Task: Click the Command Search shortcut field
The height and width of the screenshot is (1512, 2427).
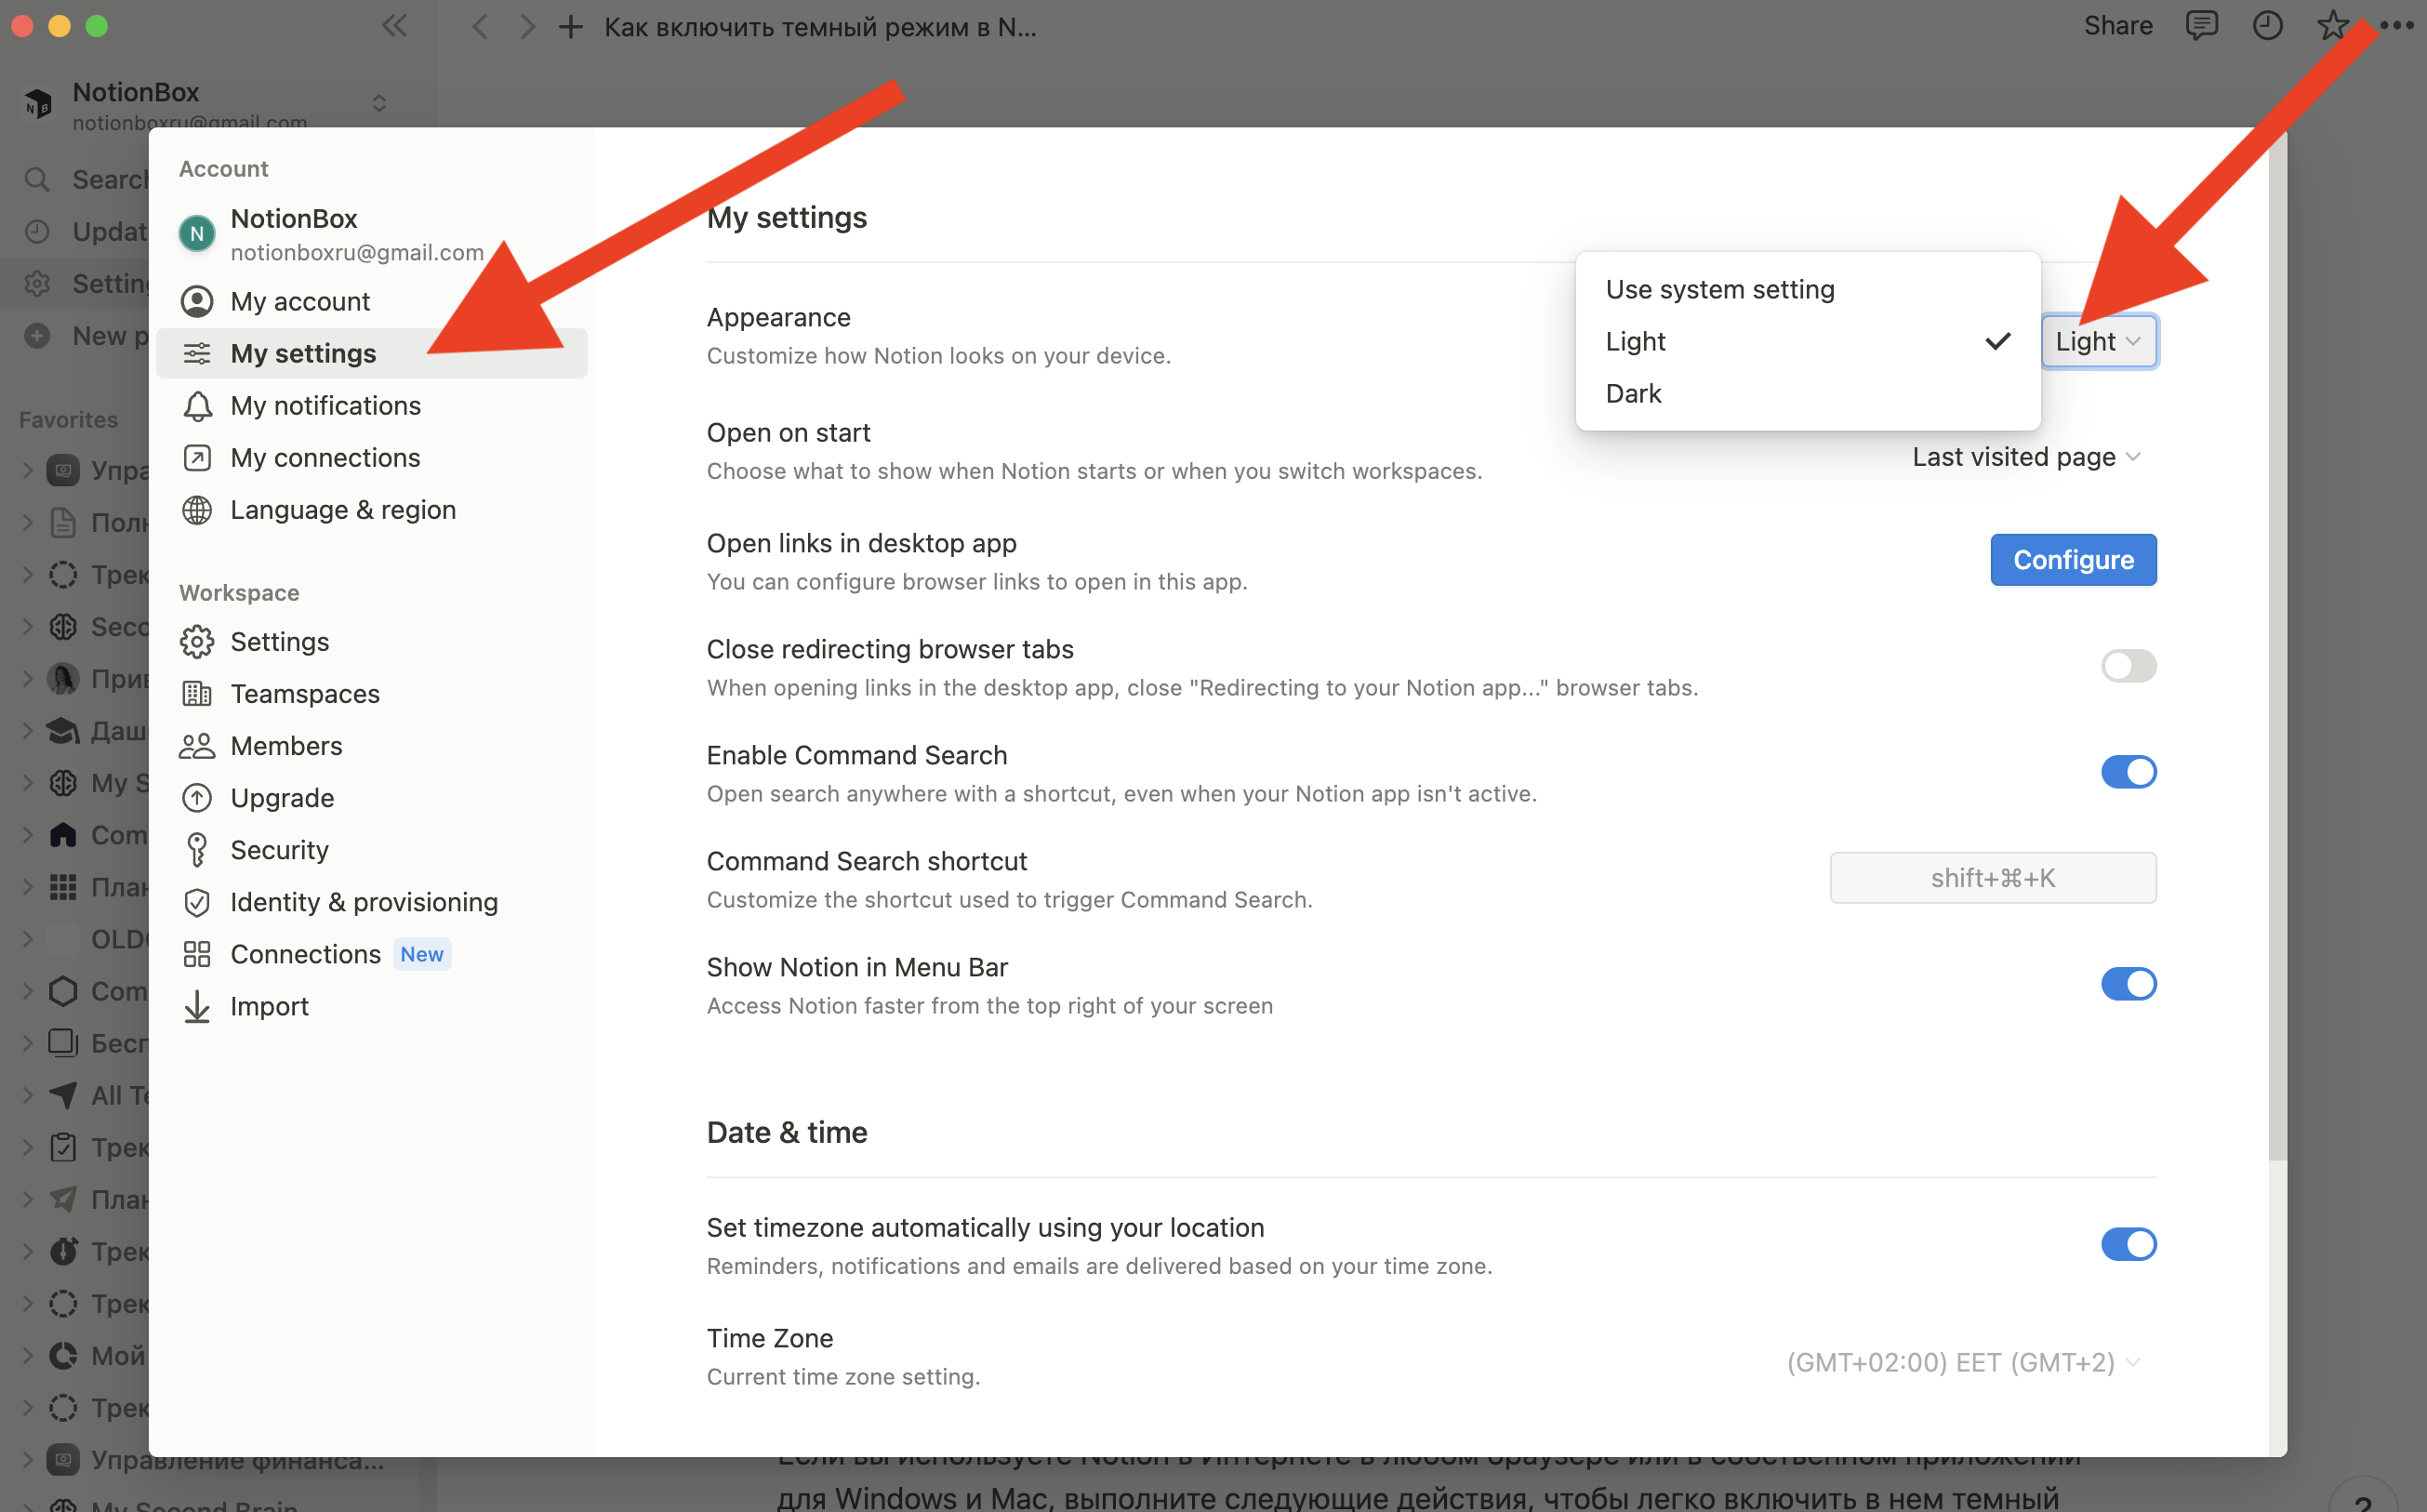Action: click(x=1992, y=877)
